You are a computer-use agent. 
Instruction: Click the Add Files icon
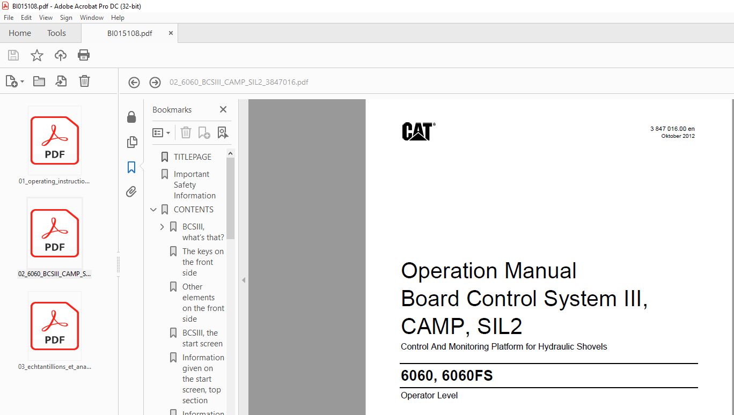[x=11, y=81]
